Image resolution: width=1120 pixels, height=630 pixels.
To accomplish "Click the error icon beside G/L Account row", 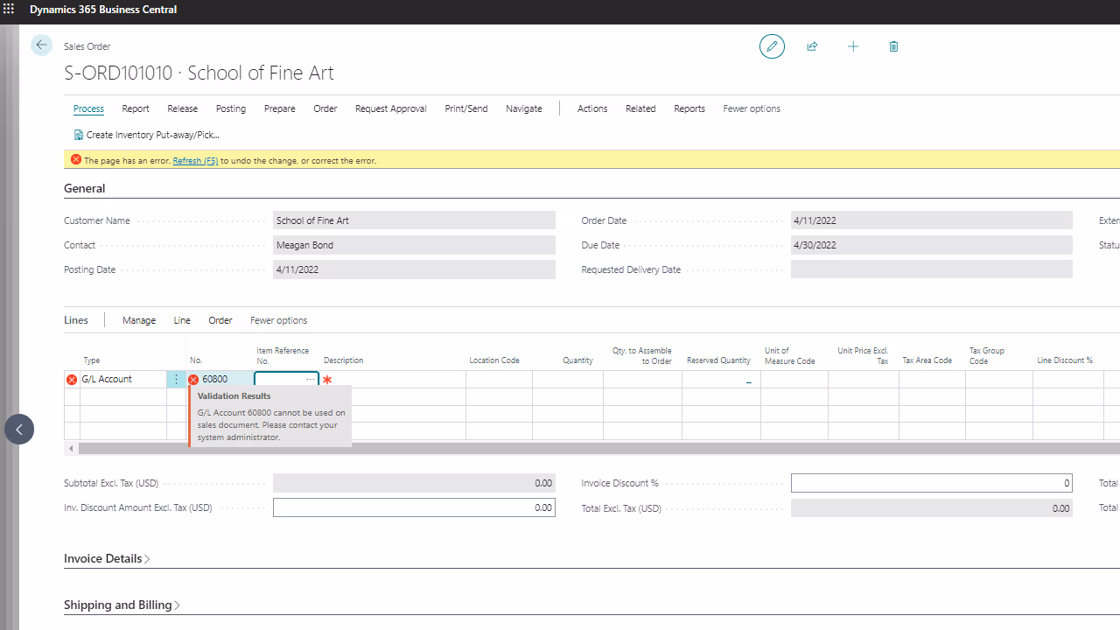I will tap(72, 380).
